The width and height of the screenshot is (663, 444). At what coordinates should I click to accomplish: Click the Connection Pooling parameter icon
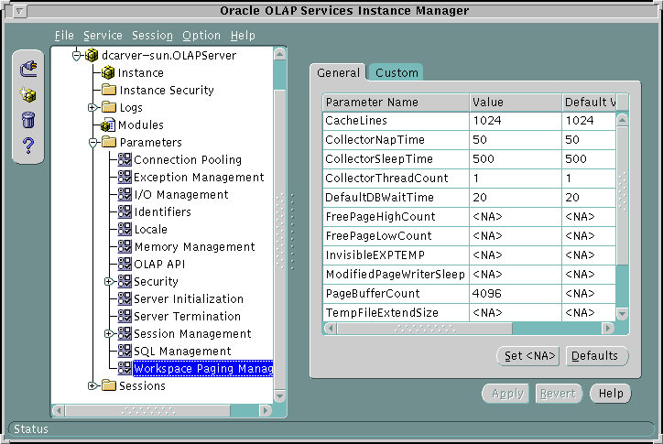[125, 159]
